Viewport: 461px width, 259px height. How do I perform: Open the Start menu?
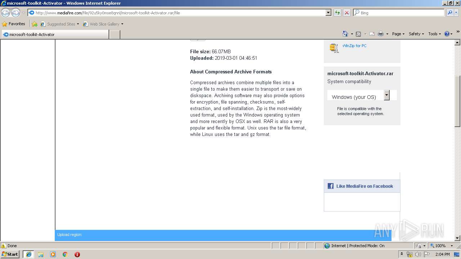click(10, 254)
